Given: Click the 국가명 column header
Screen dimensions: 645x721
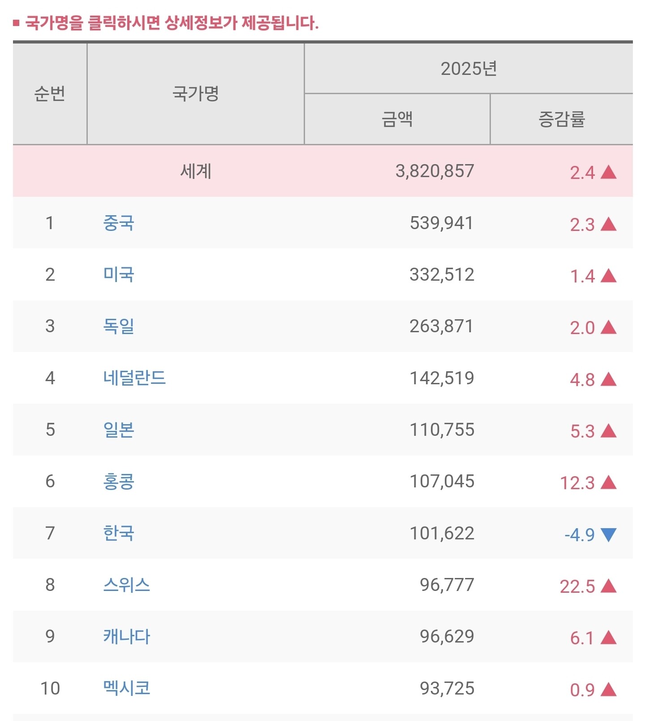Looking at the screenshot, I should click(195, 94).
